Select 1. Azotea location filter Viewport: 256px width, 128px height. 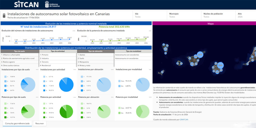coord(95,55)
